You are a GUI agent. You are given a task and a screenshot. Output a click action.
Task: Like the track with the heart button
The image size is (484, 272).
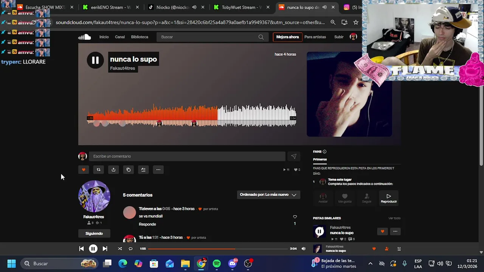coord(84,170)
